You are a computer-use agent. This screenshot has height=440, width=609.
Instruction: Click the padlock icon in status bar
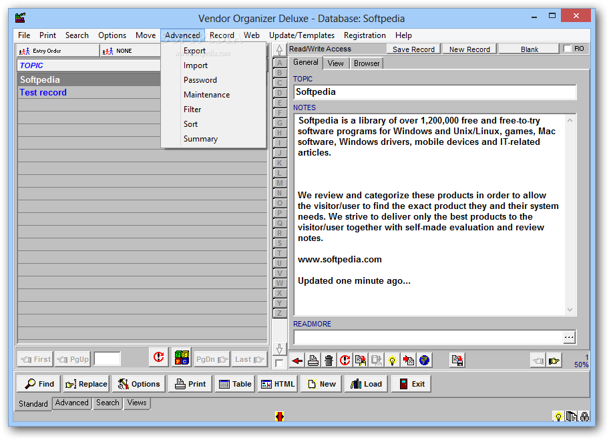click(x=584, y=417)
